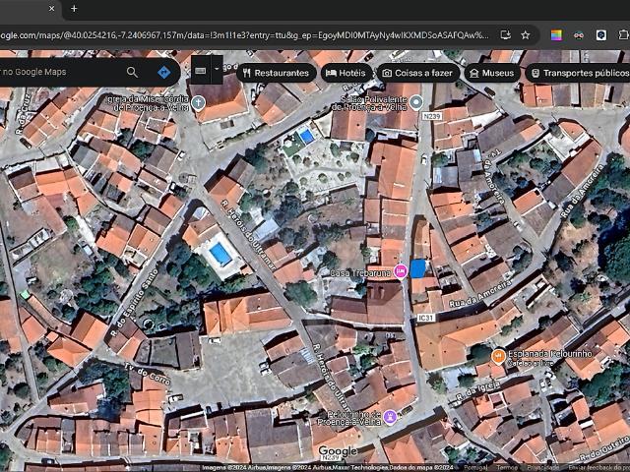This screenshot has height=472, width=630.
Task: Click Pelourinho de Proença-a-Velha monument pin
Action: click(x=390, y=417)
